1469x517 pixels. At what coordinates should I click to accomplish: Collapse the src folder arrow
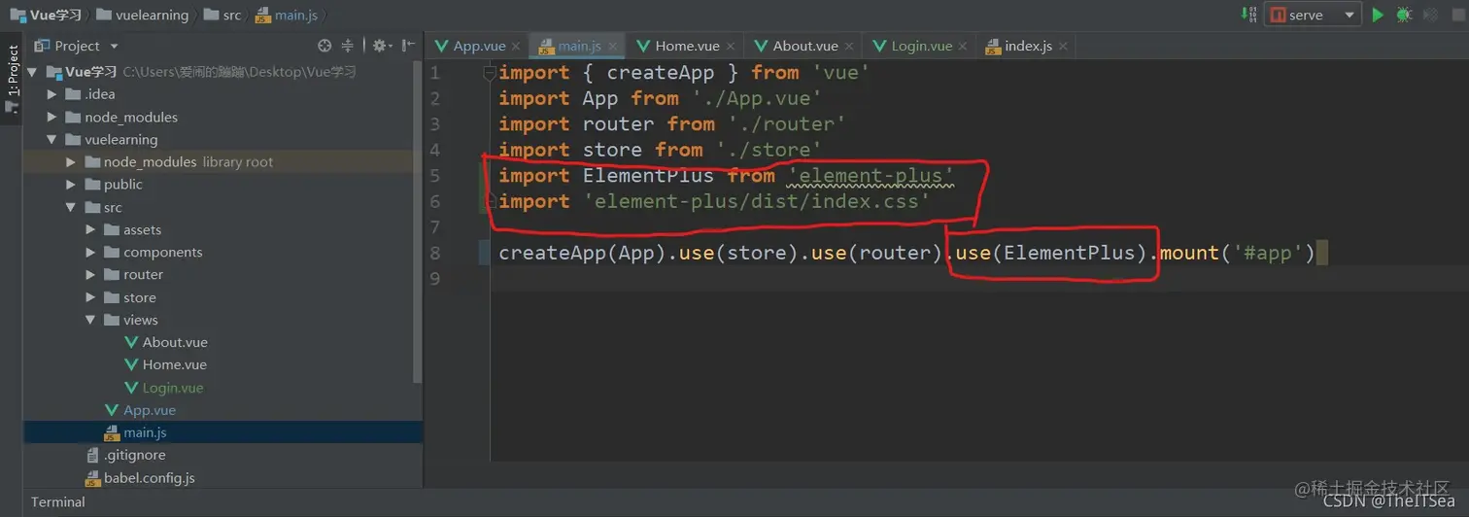(71, 207)
